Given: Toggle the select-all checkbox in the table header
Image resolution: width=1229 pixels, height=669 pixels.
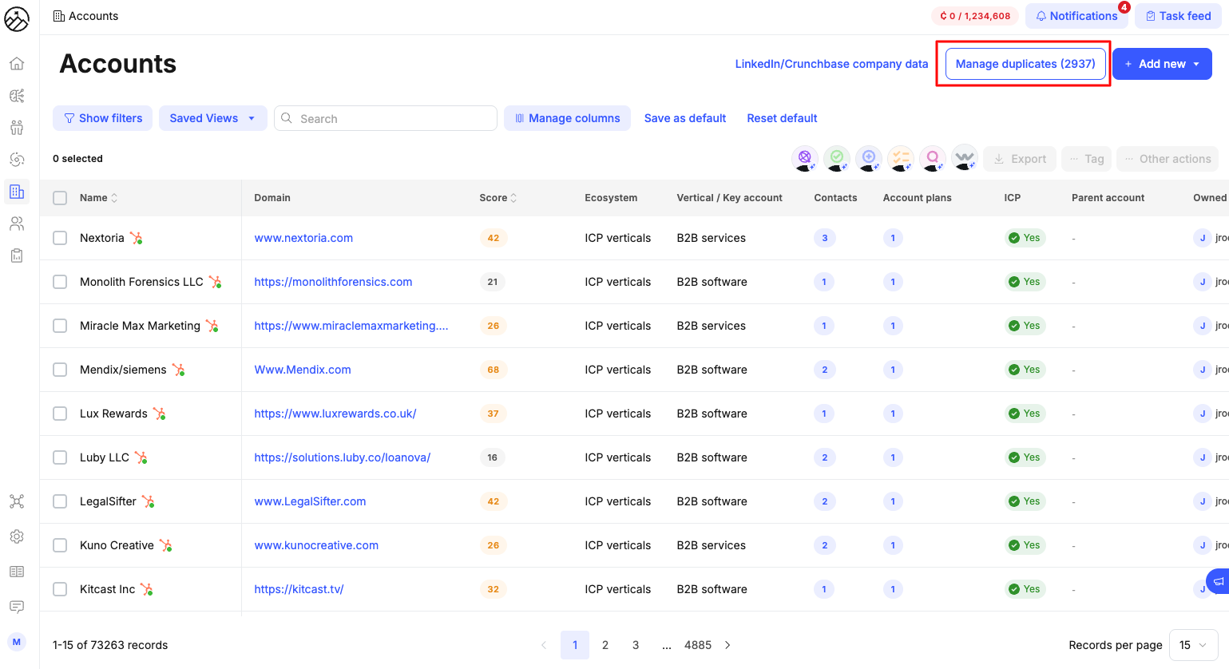Looking at the screenshot, I should (59, 197).
